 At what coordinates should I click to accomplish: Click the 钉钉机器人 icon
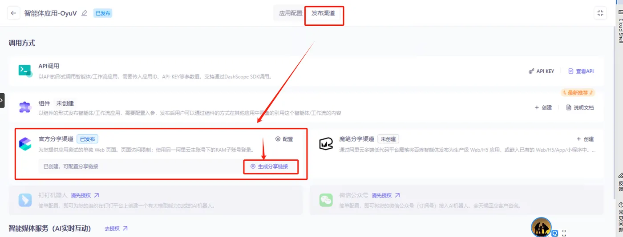[x=25, y=200]
